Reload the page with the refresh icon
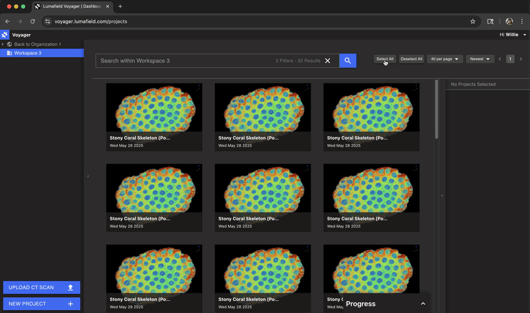Screen dimensions: 530x313 click(x=32, y=21)
